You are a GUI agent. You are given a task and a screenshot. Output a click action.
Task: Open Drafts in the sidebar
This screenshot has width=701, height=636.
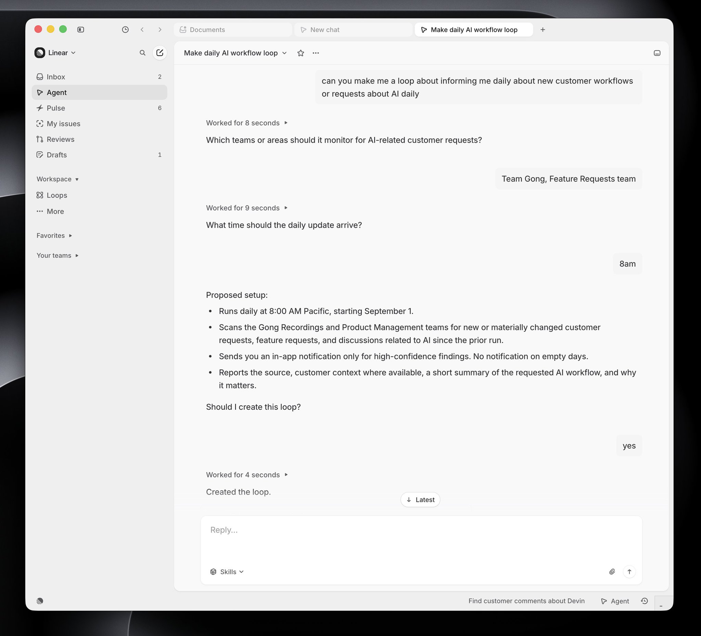pyautogui.click(x=100, y=155)
